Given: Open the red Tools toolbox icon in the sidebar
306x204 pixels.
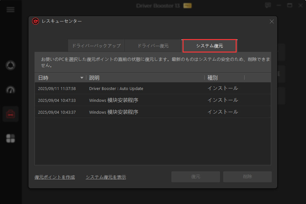Looking at the screenshot, I should coord(11,114).
